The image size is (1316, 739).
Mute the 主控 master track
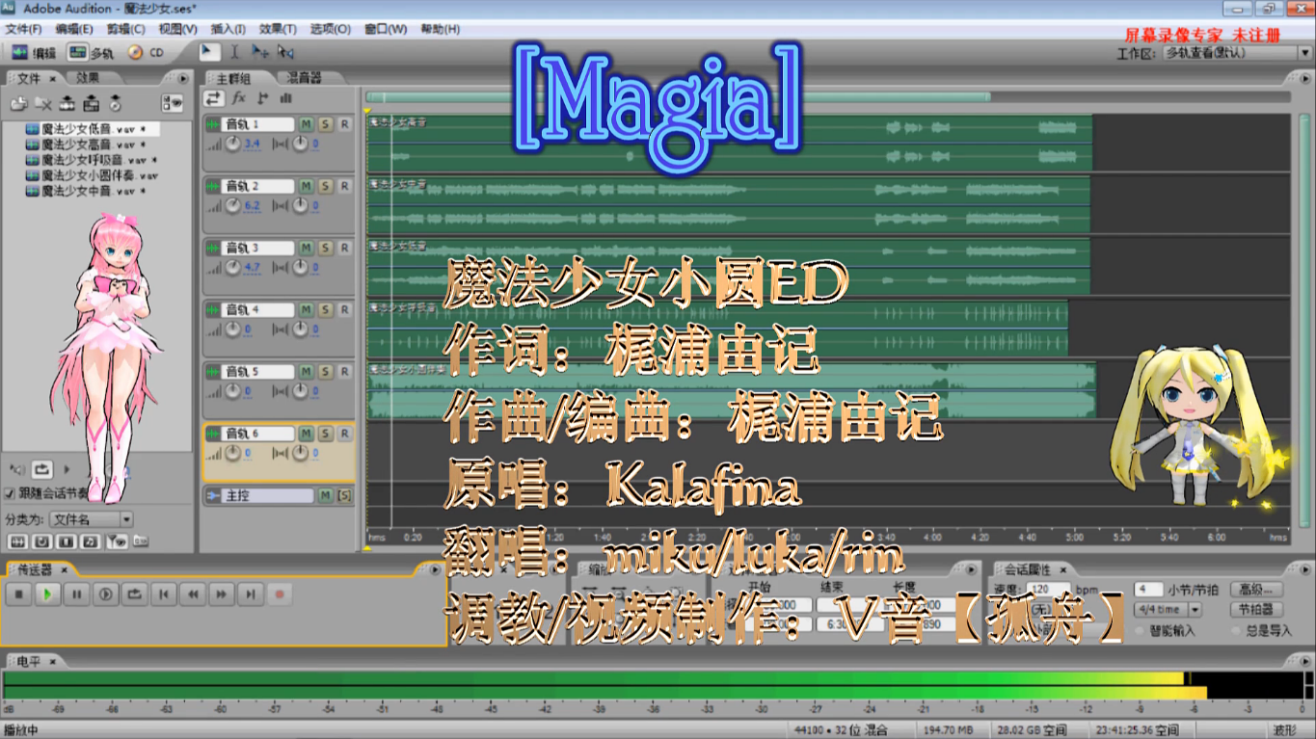[x=325, y=495]
